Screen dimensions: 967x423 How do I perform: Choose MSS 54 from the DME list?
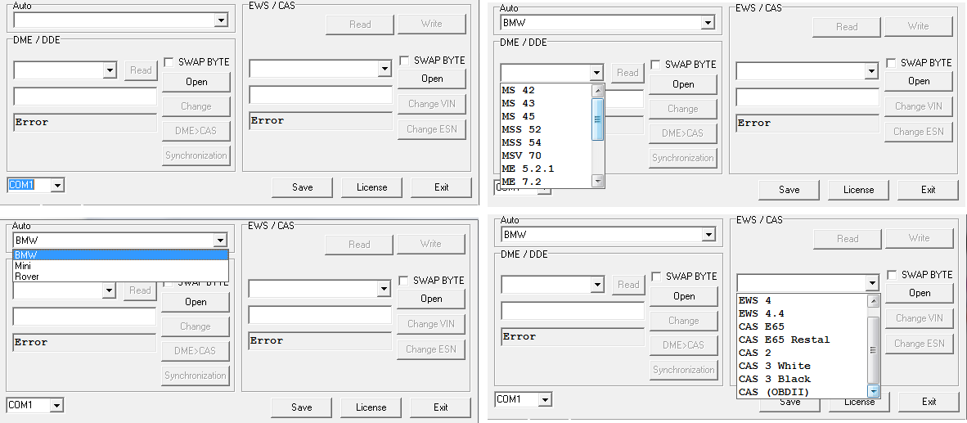pyautogui.click(x=521, y=142)
